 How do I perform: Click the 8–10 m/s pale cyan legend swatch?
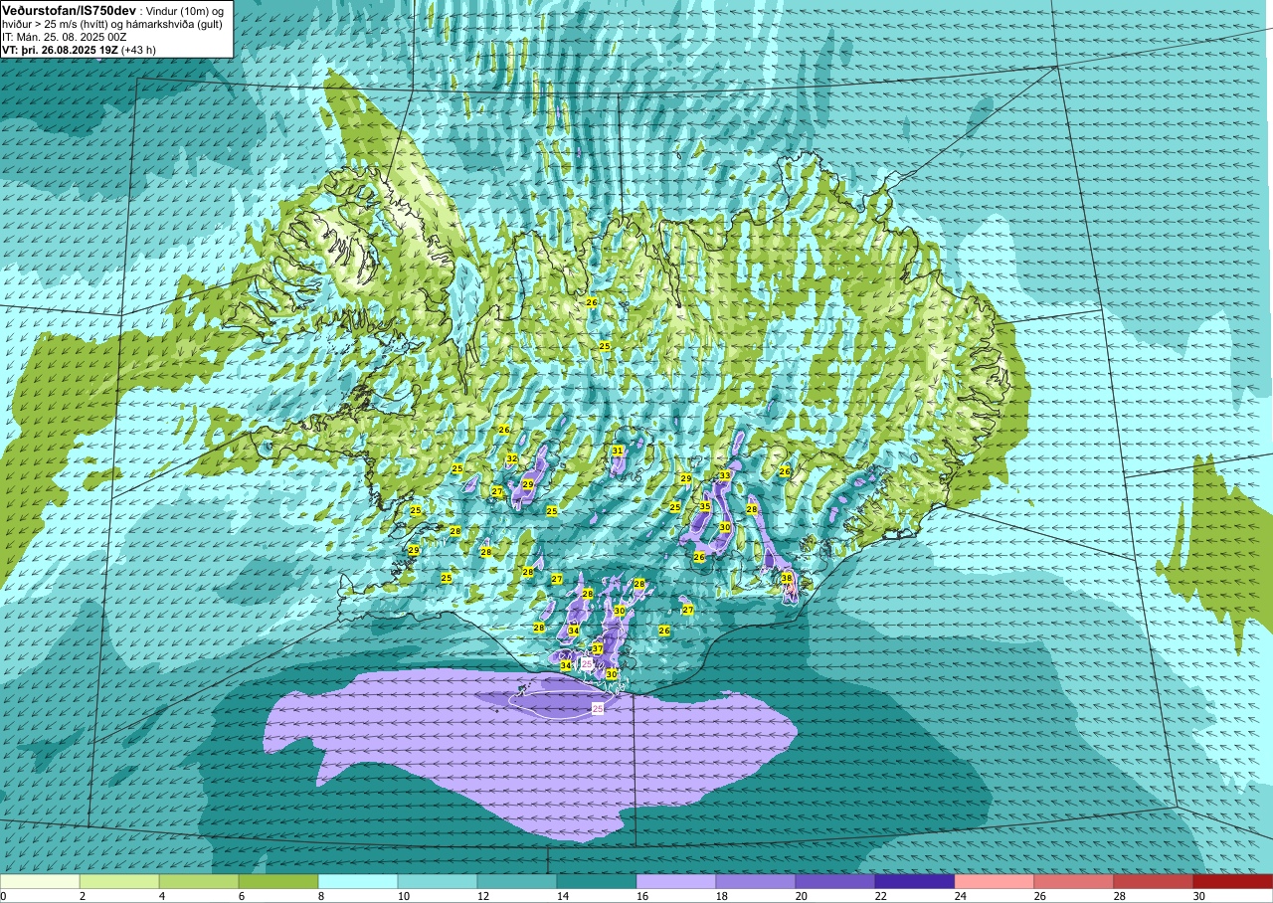tap(358, 881)
